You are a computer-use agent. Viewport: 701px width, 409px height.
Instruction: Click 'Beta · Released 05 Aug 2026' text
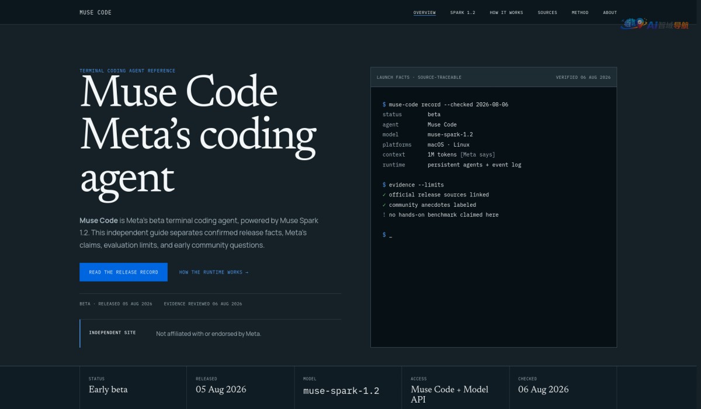click(x=116, y=304)
